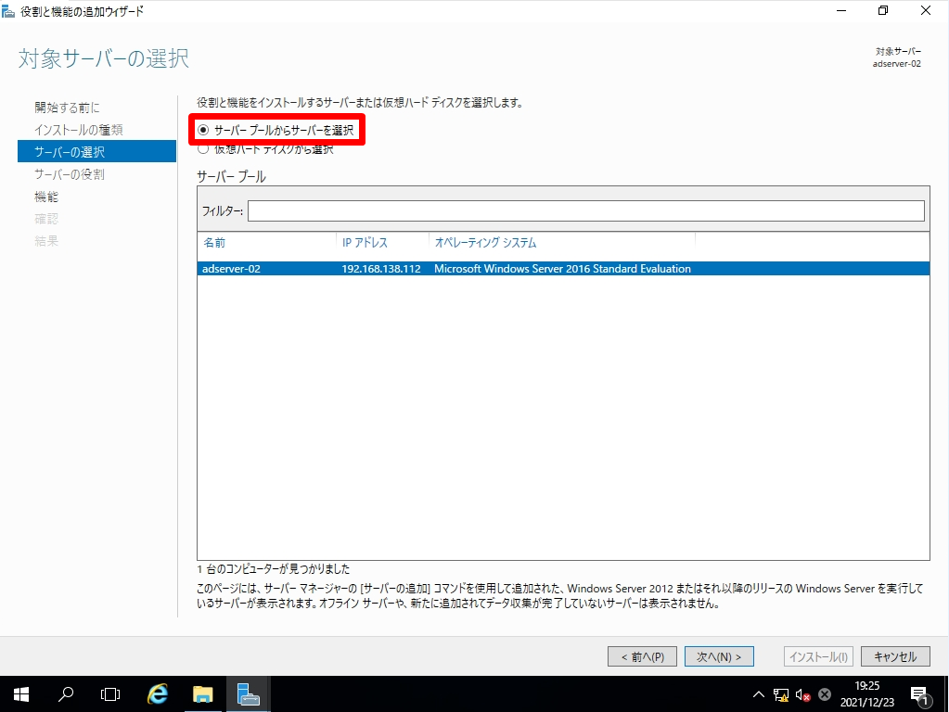
Task: Go to インストールの種類 step
Action: (78, 130)
